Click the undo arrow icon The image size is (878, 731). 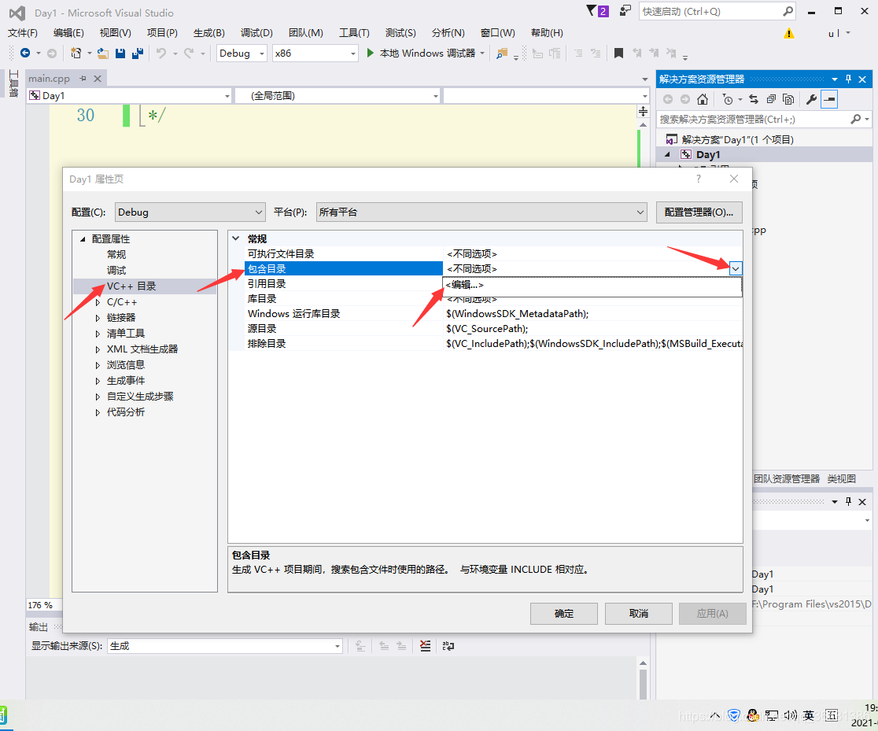161,54
